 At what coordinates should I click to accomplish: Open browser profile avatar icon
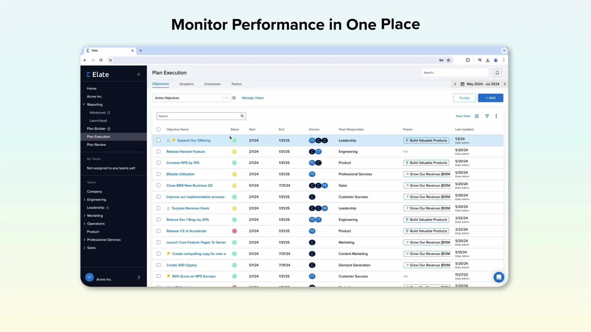496,60
